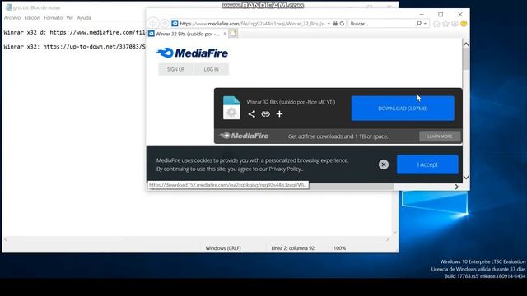Click the LEARN MORE button

pos(440,136)
